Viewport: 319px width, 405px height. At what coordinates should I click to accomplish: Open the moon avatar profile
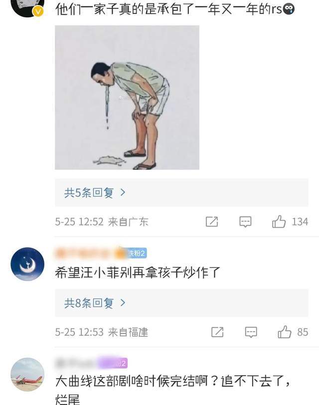(27, 264)
